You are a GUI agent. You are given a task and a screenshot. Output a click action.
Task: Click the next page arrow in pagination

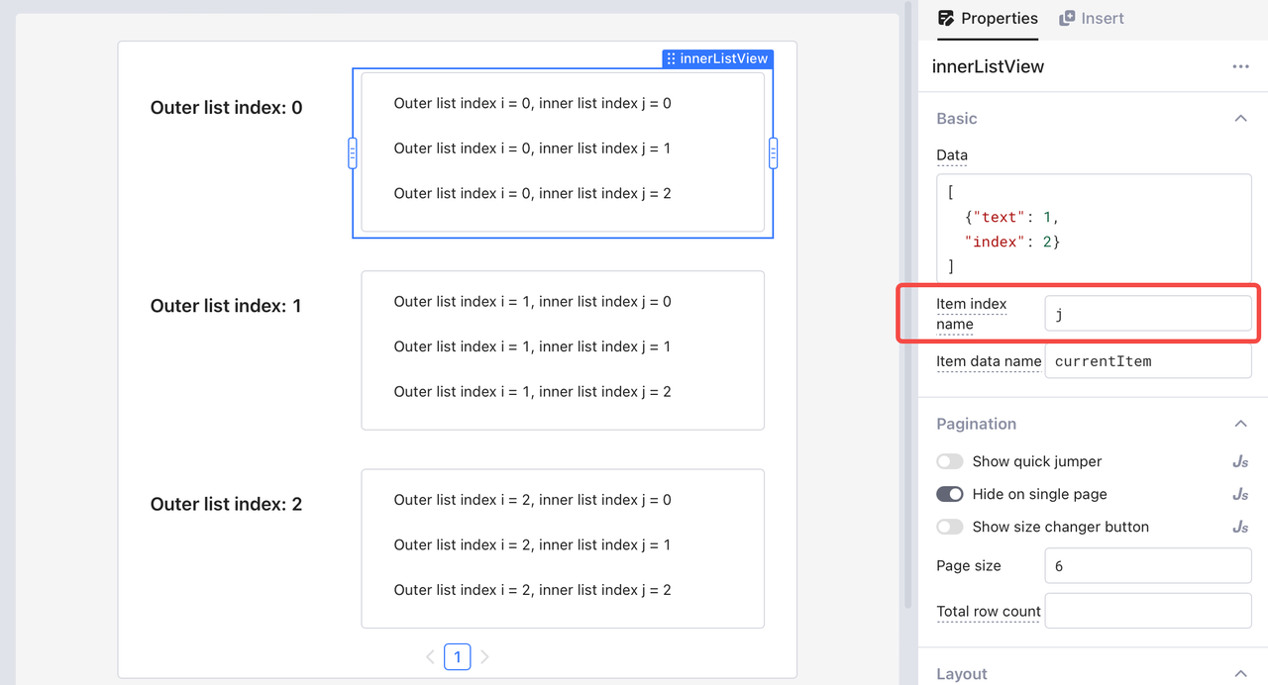[x=484, y=656]
